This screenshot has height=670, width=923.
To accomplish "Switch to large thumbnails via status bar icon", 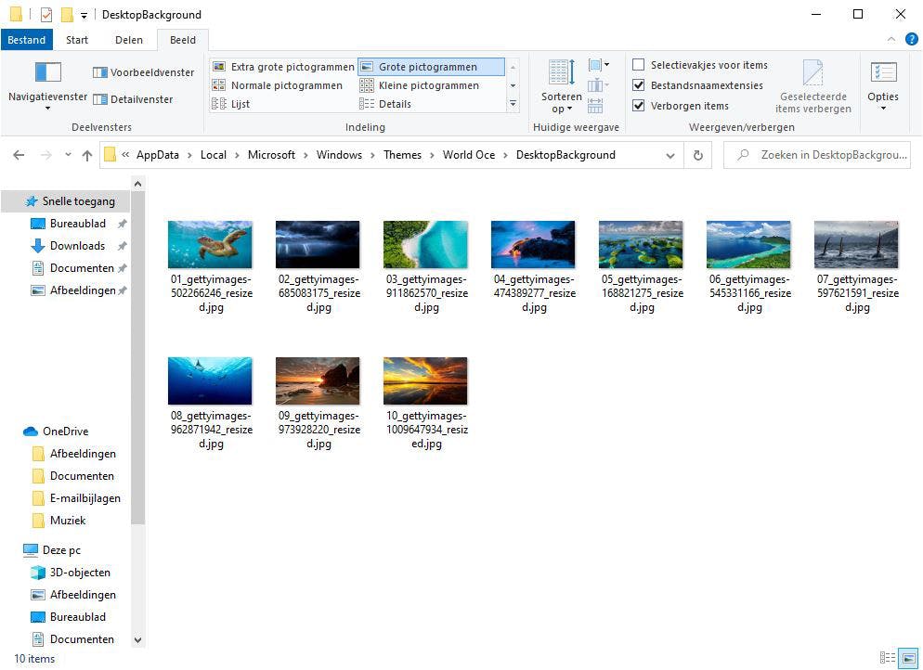I will tap(908, 658).
